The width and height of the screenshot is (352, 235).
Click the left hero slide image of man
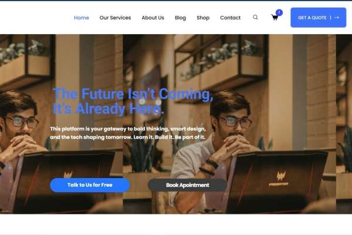coord(61,124)
